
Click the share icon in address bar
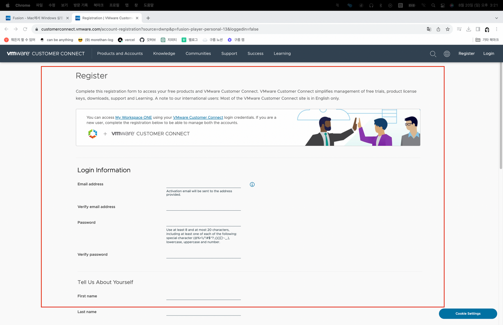click(x=438, y=29)
